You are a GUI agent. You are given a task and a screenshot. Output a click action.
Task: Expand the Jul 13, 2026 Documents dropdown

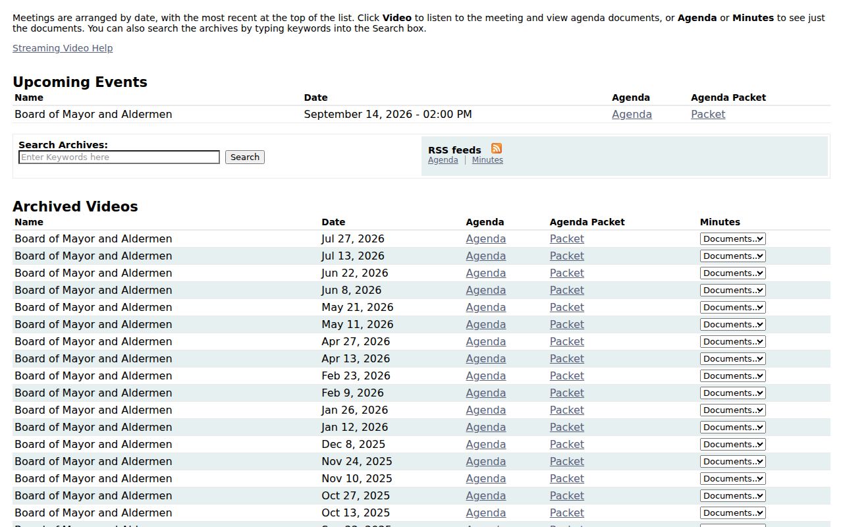point(733,256)
